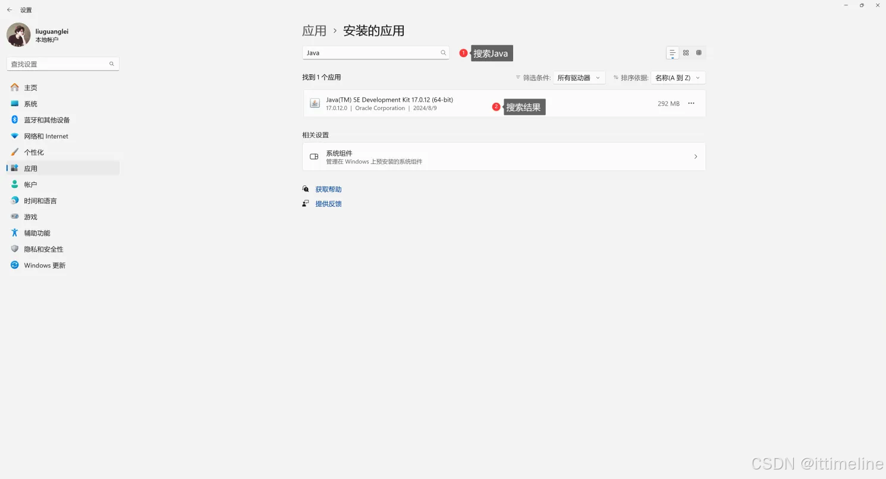Click the 提供反馈 feedback icon
This screenshot has width=886, height=479.
coord(306,203)
